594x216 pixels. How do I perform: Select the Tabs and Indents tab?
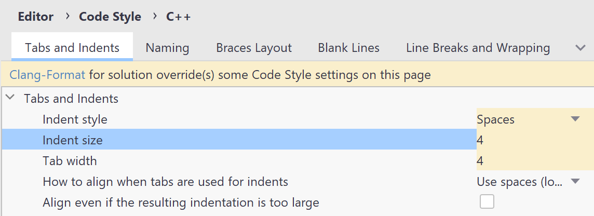[72, 48]
